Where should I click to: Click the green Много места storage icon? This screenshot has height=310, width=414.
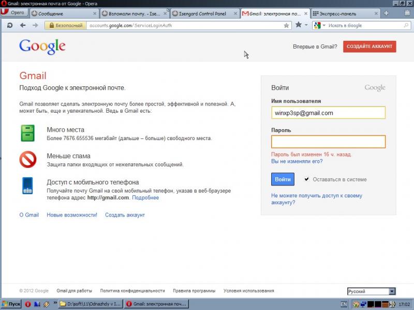click(27, 133)
